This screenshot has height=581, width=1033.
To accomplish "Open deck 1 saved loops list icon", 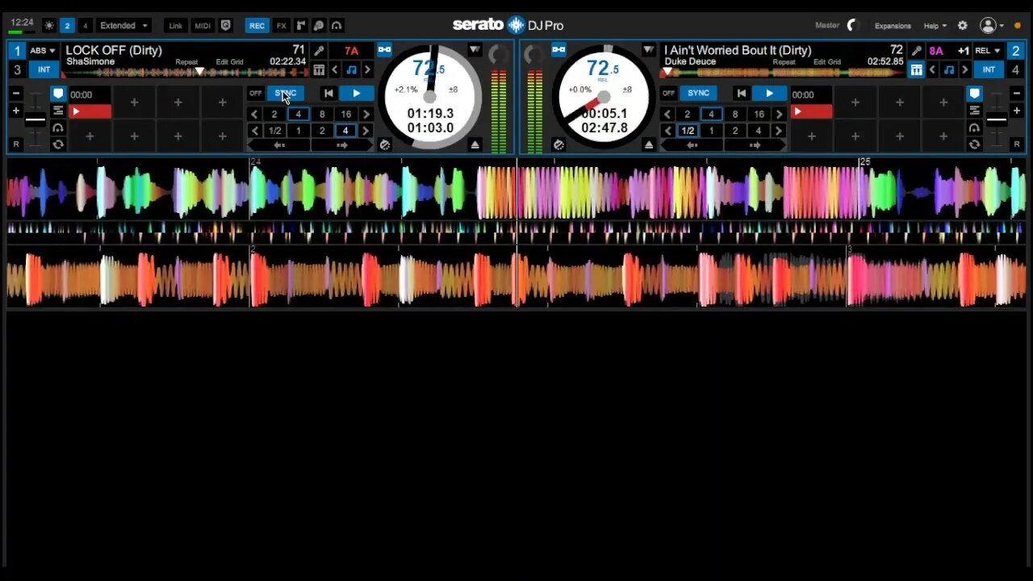I will (58, 111).
